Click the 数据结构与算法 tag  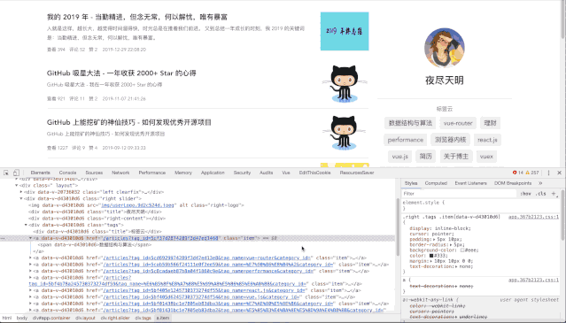pos(410,123)
